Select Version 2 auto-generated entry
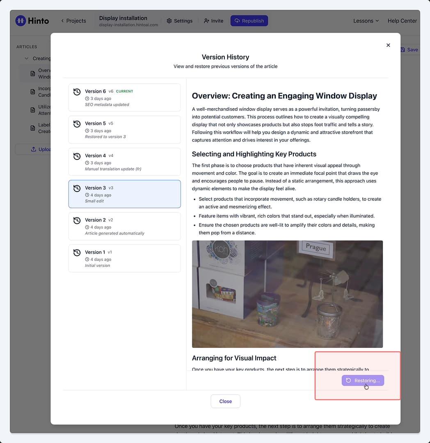 tap(125, 226)
